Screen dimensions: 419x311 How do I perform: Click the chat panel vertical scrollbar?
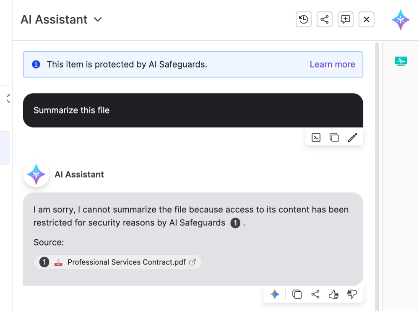pyautogui.click(x=377, y=168)
